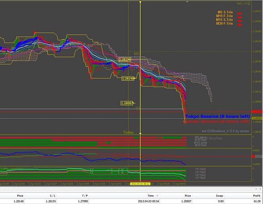Viewport: 263px width, 204px height.
Task: Click the 'M5 slow' indicator label
Action: pos(200,137)
